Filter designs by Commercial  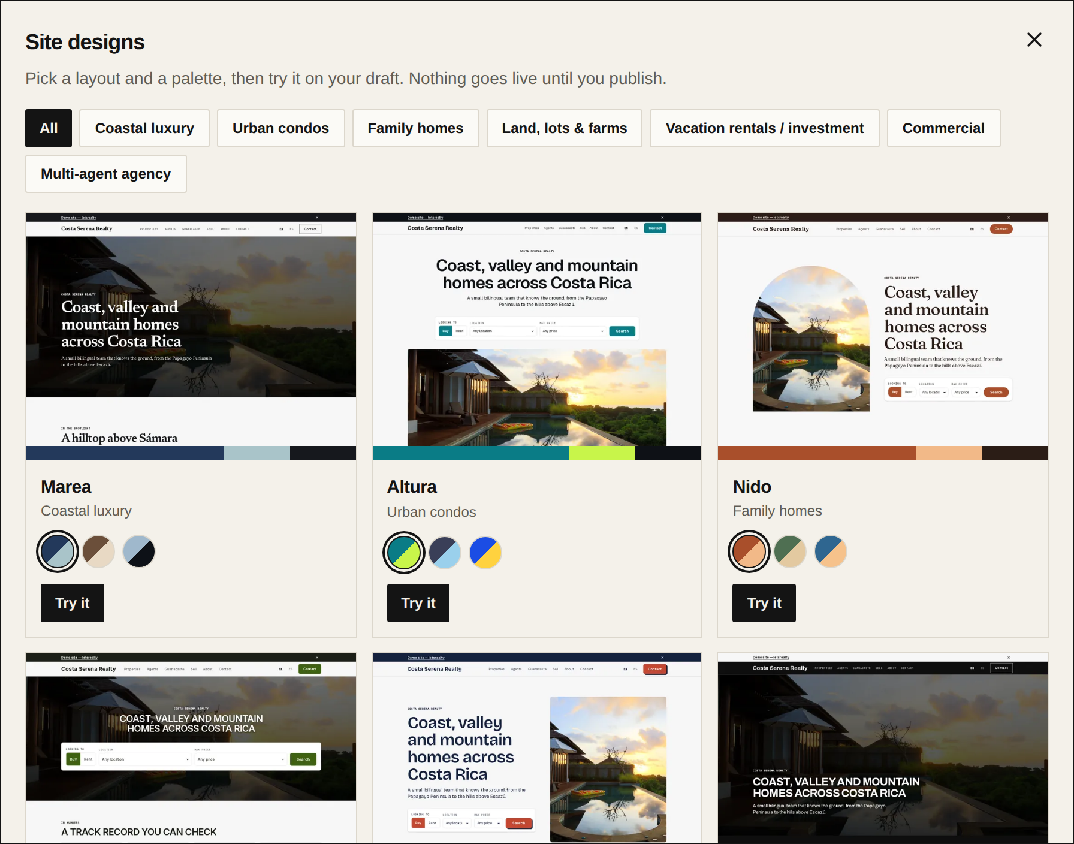coord(943,128)
